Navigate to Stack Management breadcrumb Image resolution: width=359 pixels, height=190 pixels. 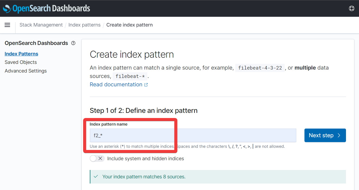[x=41, y=25]
